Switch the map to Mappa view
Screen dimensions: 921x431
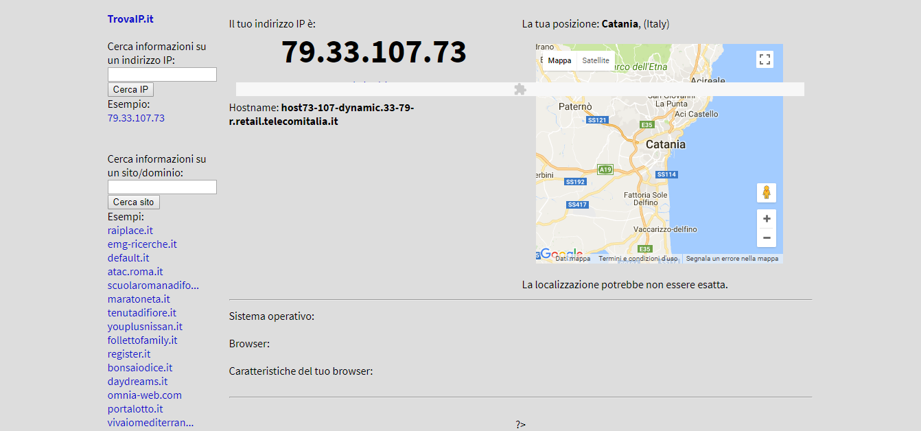pos(559,60)
